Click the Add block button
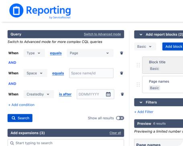Viewport: 183px width, 146px height. pyautogui.click(x=173, y=47)
